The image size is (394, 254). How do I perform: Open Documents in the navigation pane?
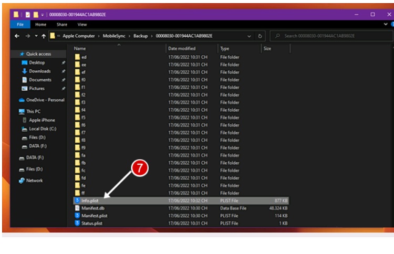coord(40,80)
